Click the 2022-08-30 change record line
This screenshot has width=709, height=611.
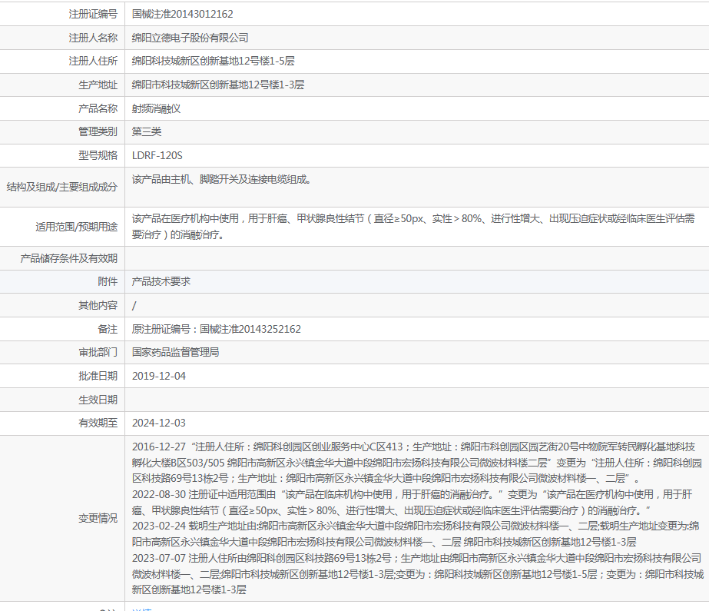[x=412, y=503]
